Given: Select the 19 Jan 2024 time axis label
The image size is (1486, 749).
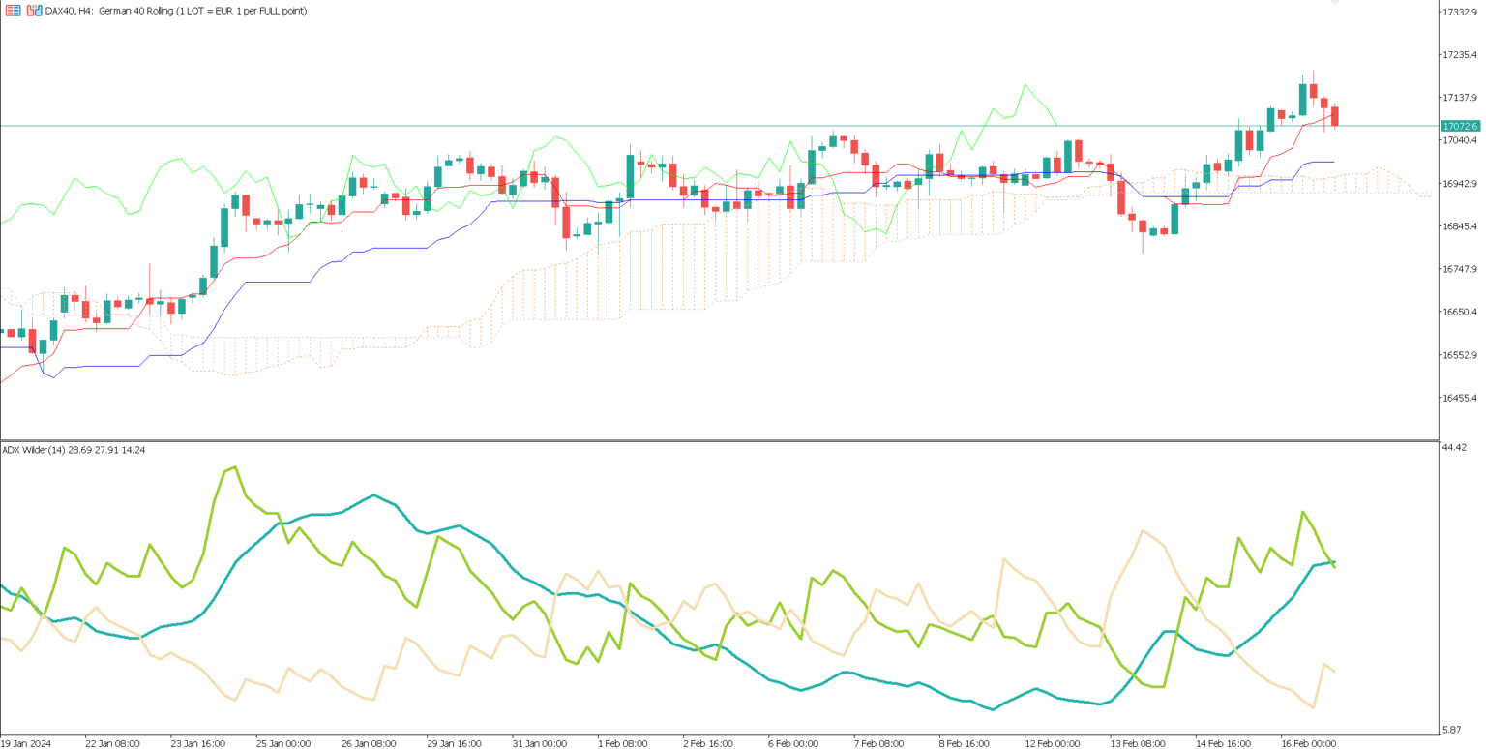Looking at the screenshot, I should pyautogui.click(x=27, y=743).
